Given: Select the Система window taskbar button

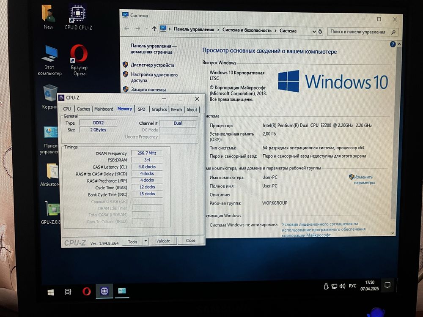Looking at the screenshot, I should [x=122, y=291].
